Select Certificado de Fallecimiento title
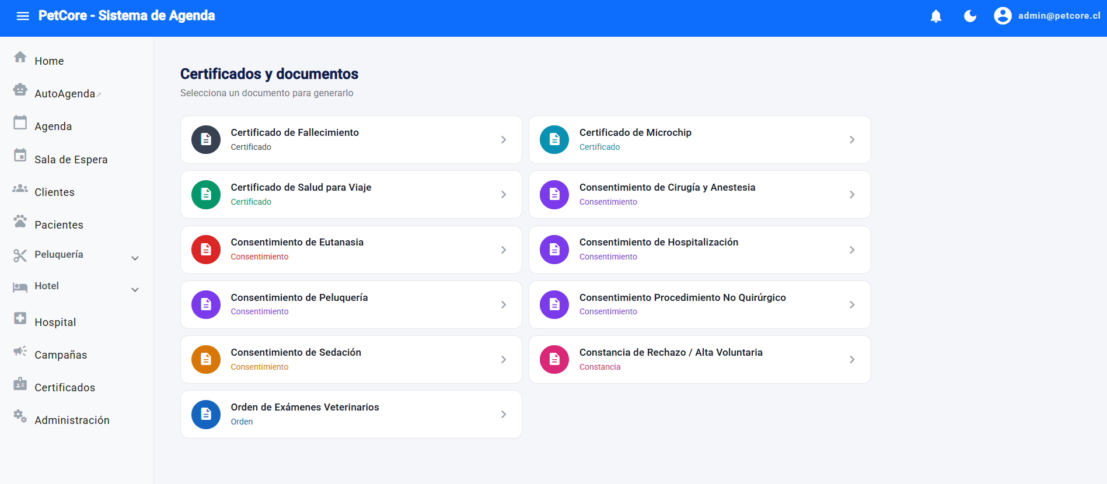Image resolution: width=1107 pixels, height=484 pixels. [295, 132]
